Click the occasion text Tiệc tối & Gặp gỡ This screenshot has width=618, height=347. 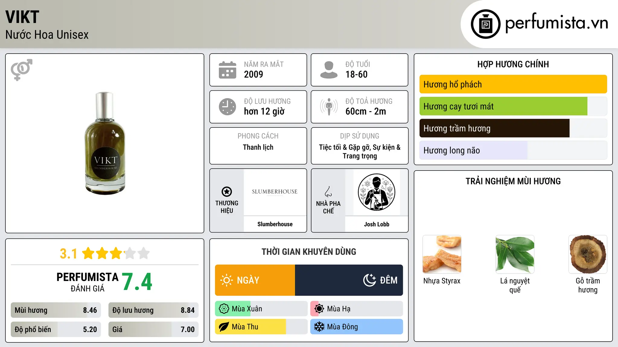click(x=345, y=147)
